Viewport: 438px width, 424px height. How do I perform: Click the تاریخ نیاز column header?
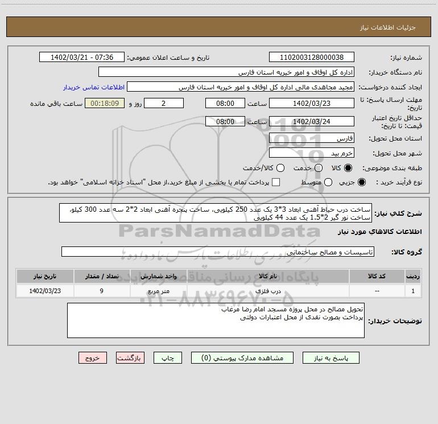(45, 276)
